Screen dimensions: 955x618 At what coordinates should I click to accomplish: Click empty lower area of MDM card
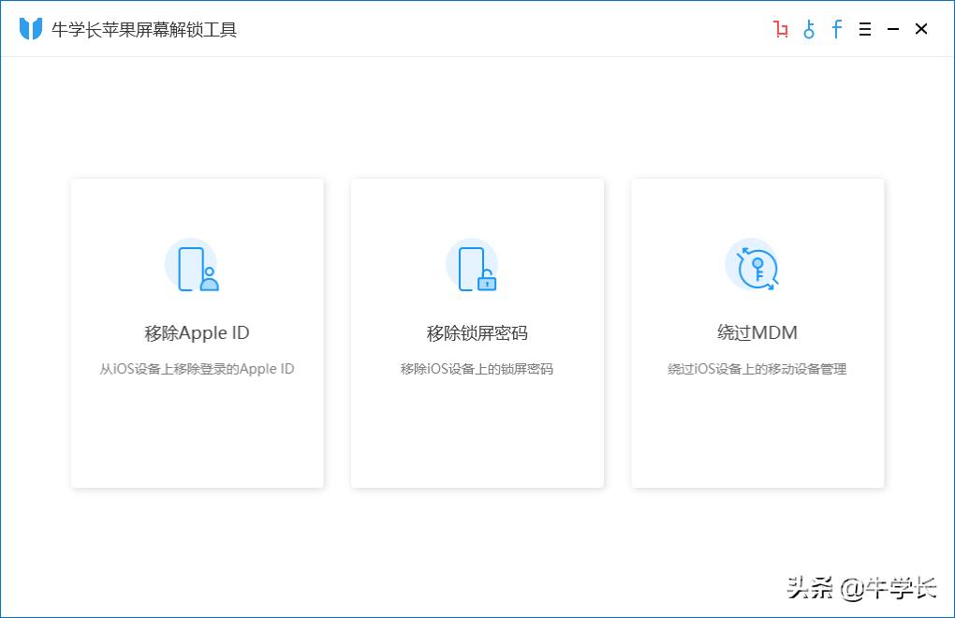click(757, 435)
